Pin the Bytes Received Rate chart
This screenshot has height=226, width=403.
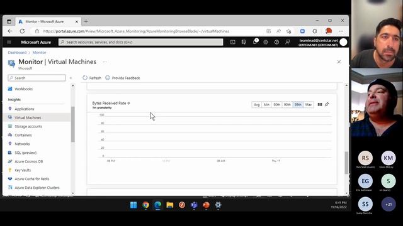(x=327, y=105)
